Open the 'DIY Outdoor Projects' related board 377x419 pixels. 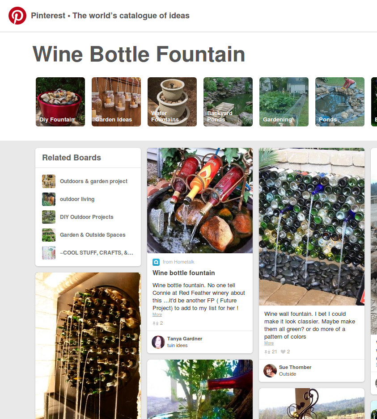86,217
